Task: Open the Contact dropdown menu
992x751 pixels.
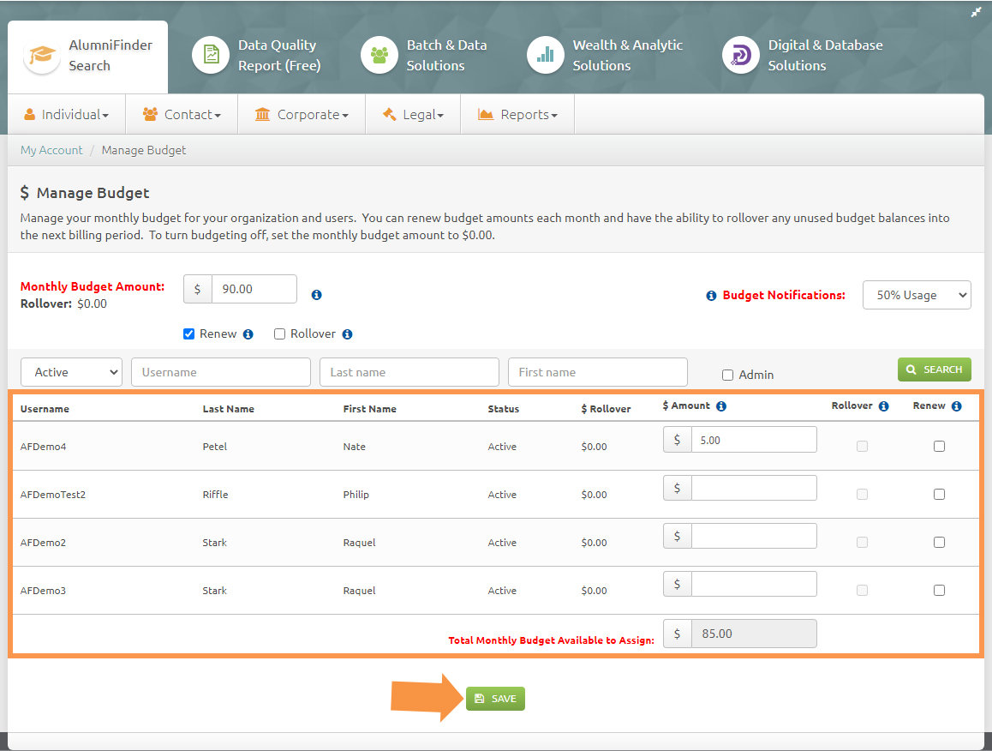Action: [182, 115]
